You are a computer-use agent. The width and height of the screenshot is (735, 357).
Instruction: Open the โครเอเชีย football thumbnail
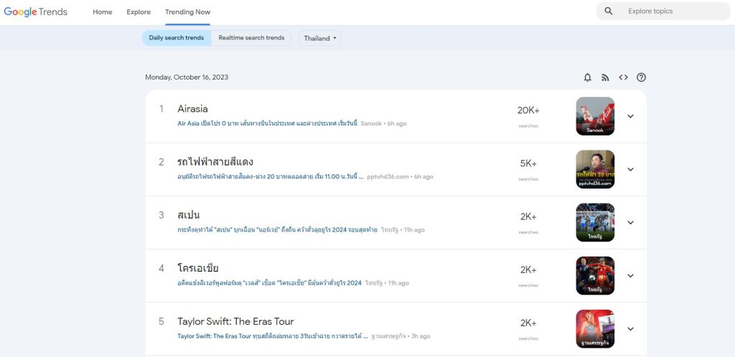click(595, 275)
